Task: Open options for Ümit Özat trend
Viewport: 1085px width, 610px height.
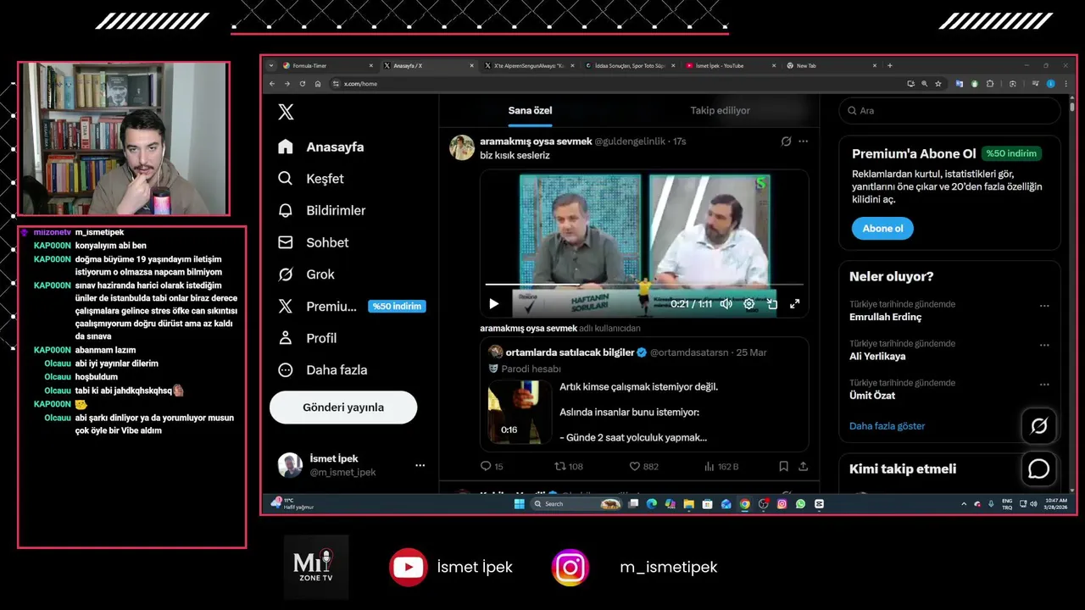Action: point(1044,384)
